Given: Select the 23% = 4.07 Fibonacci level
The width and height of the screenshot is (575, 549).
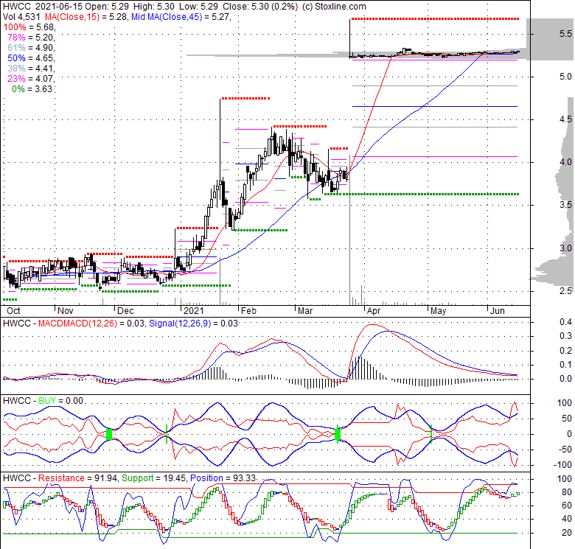Looking at the screenshot, I should [x=31, y=78].
